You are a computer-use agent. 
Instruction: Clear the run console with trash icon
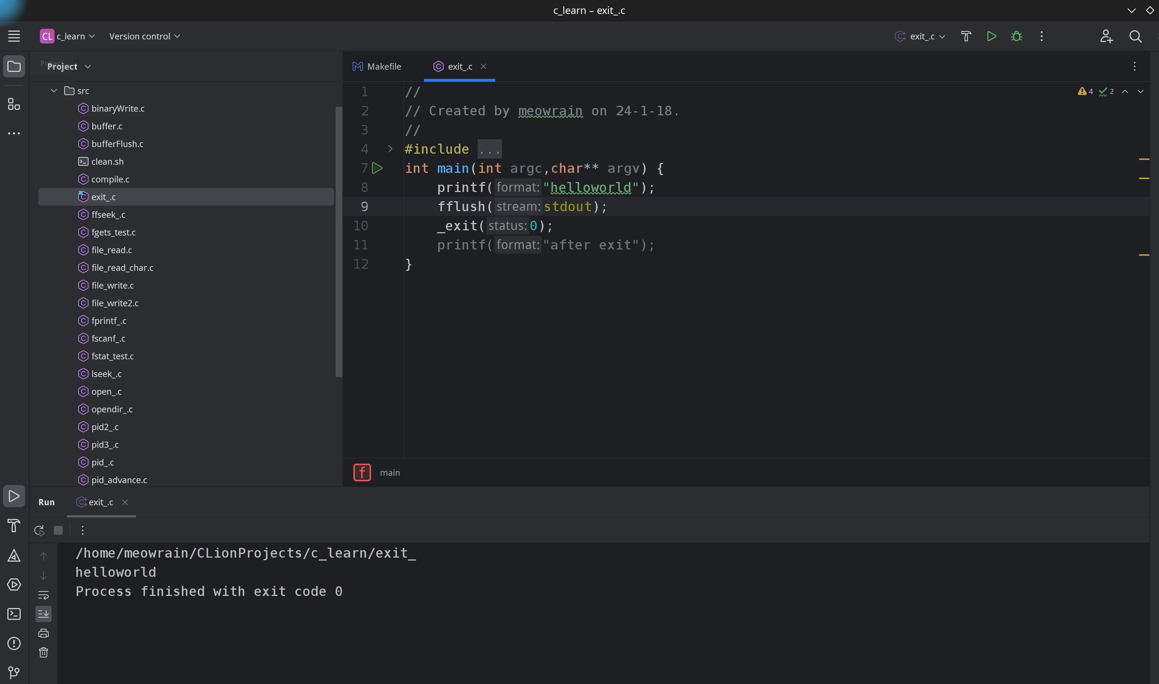point(44,652)
